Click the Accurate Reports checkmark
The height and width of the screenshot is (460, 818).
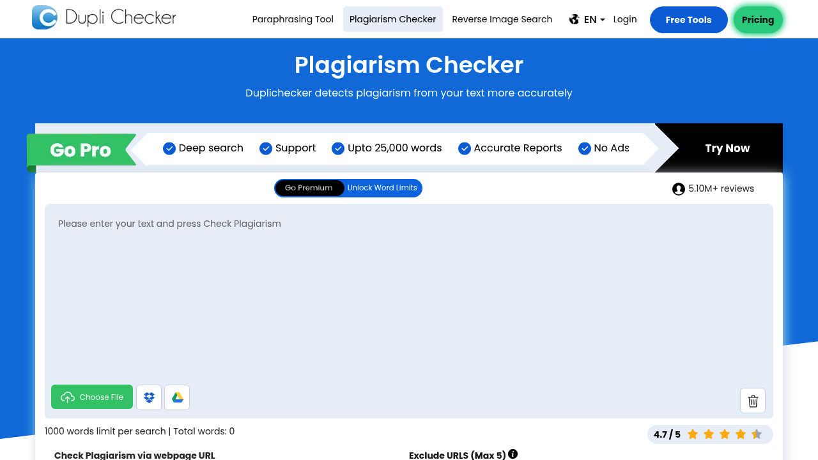click(x=465, y=148)
